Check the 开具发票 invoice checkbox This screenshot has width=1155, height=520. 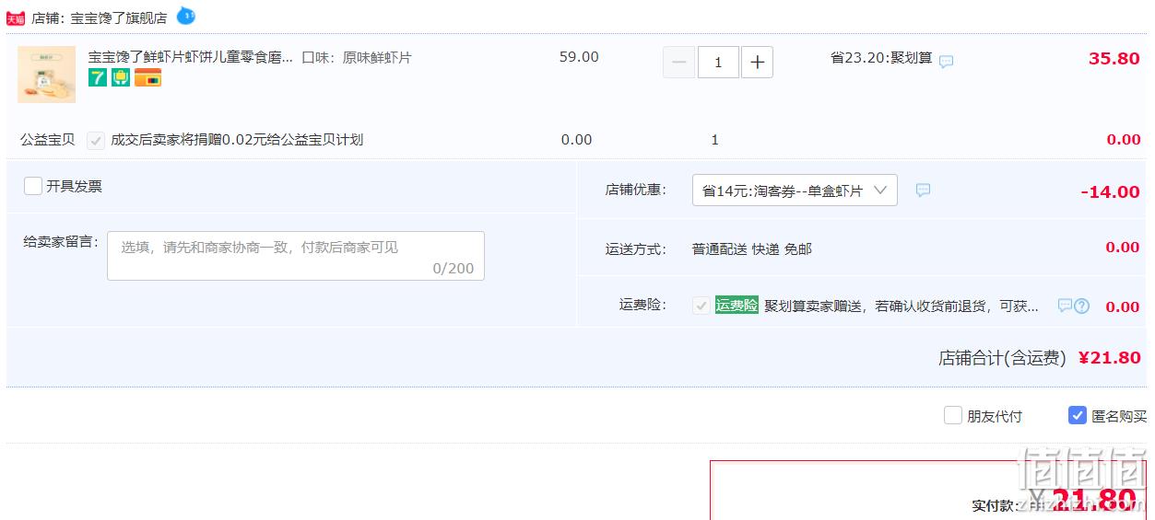click(x=33, y=186)
